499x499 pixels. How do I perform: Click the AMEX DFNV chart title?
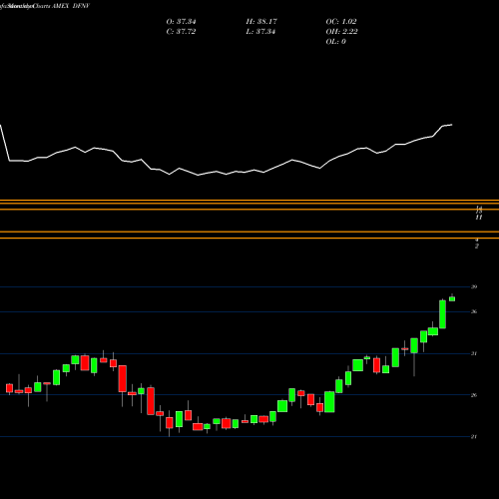coord(71,6)
